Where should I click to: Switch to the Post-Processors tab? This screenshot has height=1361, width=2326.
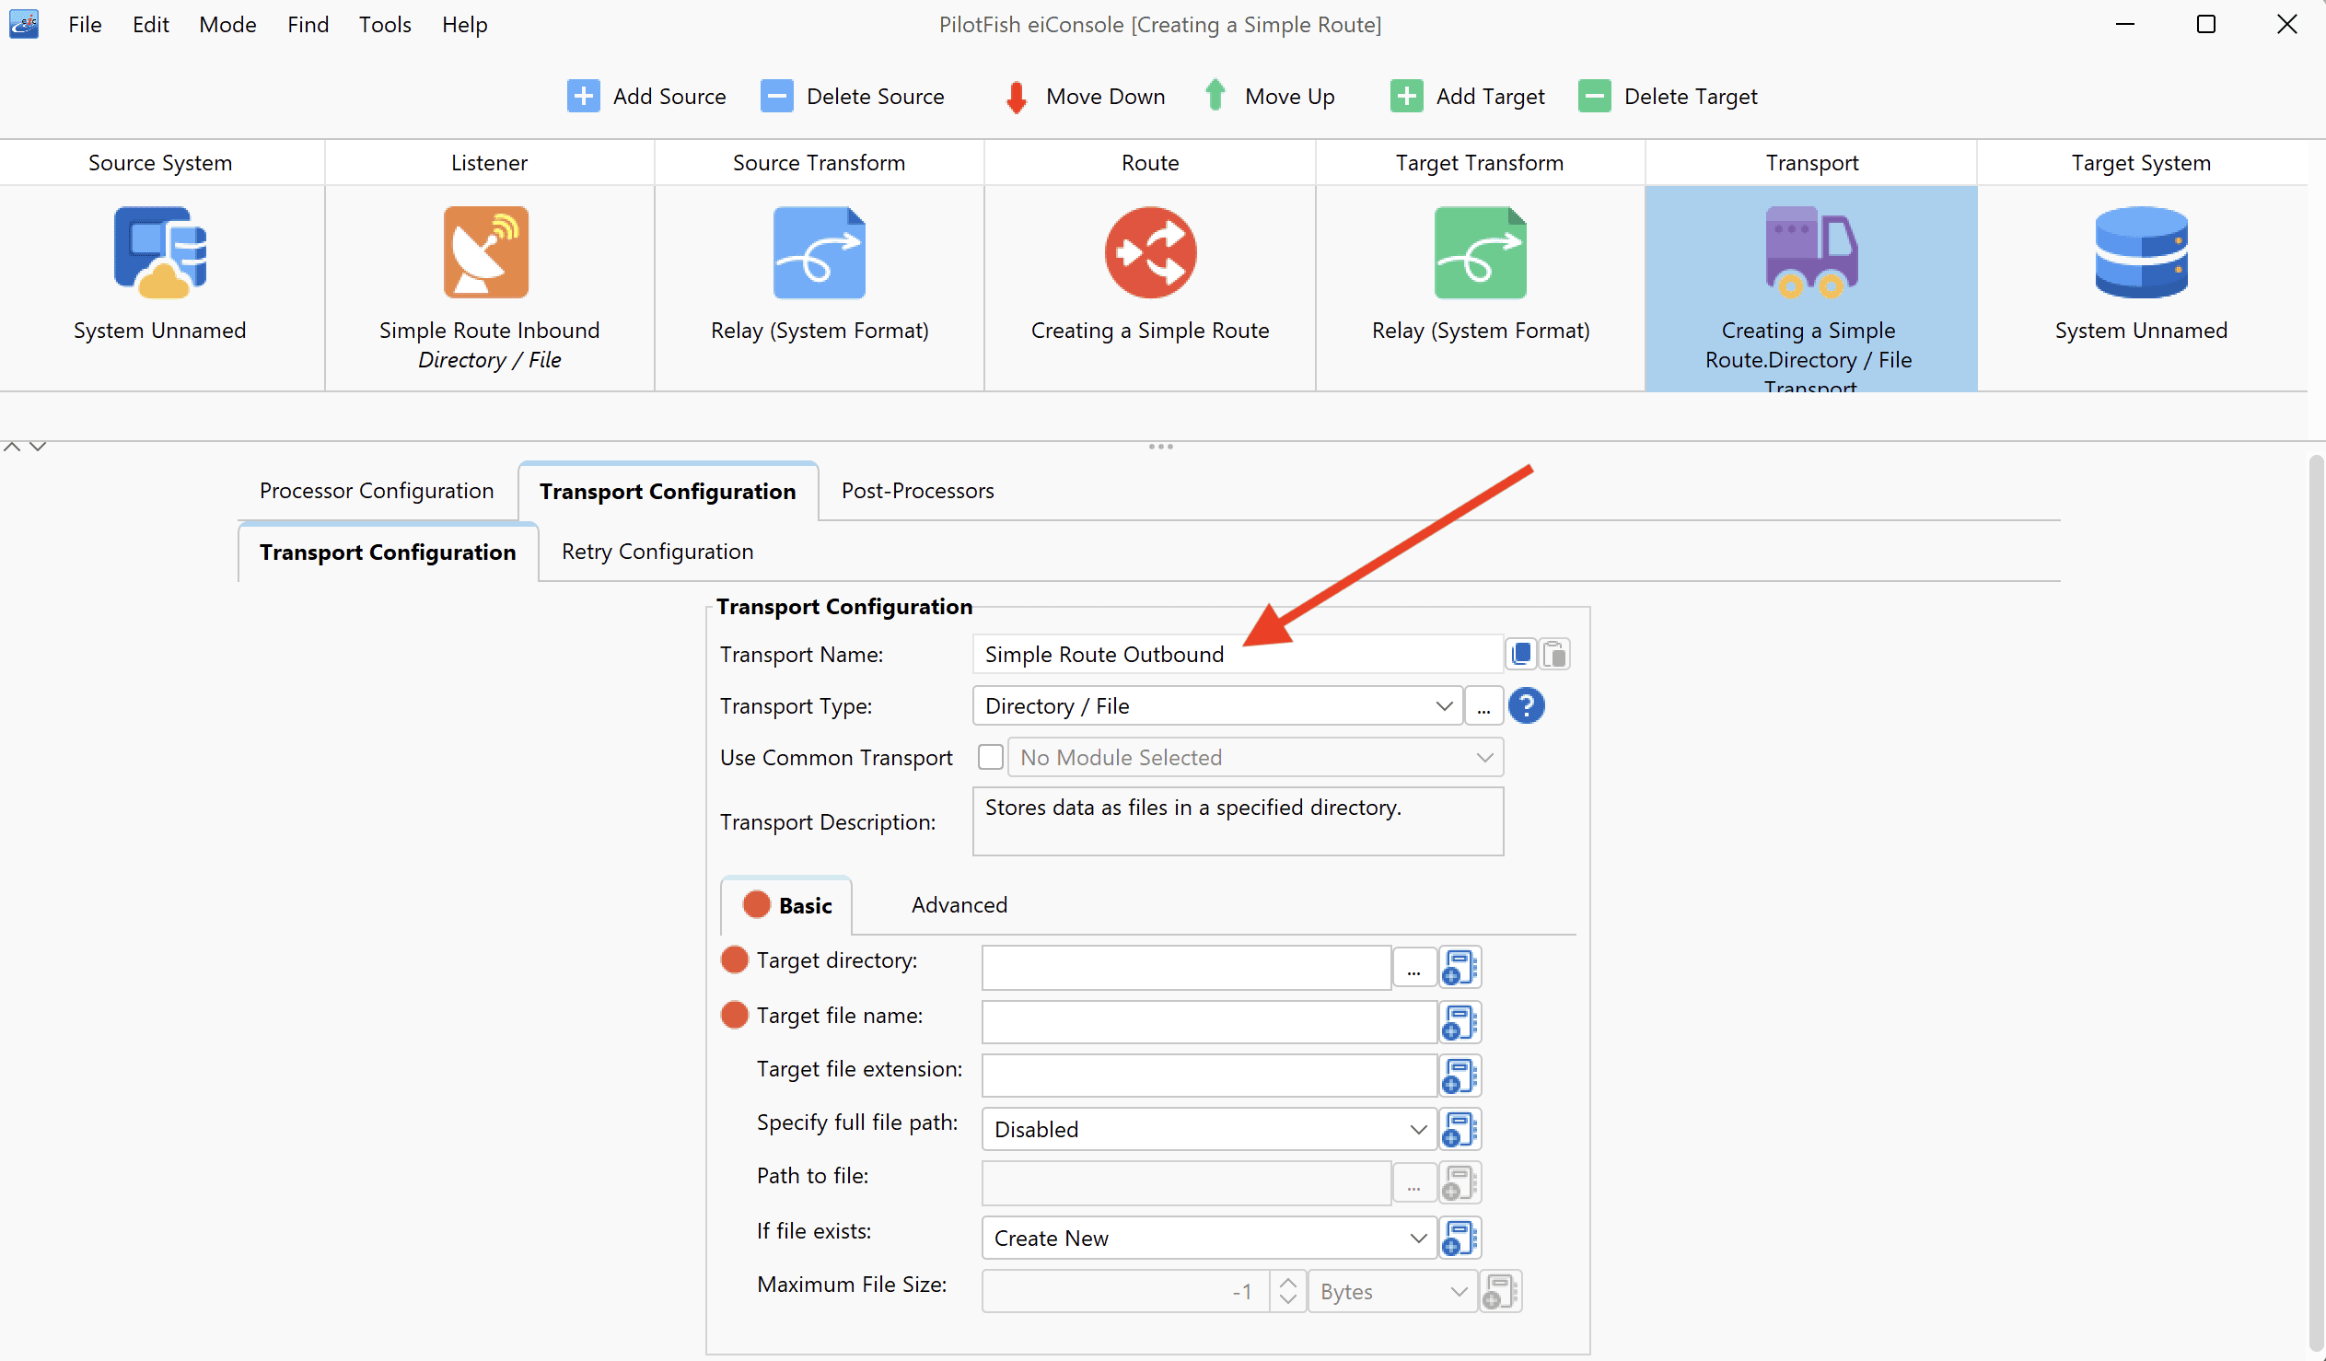pyautogui.click(x=917, y=490)
